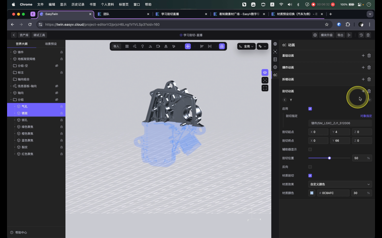Open the 书签 menu in menu bar
The height and width of the screenshot is (238, 382).
(93, 4)
